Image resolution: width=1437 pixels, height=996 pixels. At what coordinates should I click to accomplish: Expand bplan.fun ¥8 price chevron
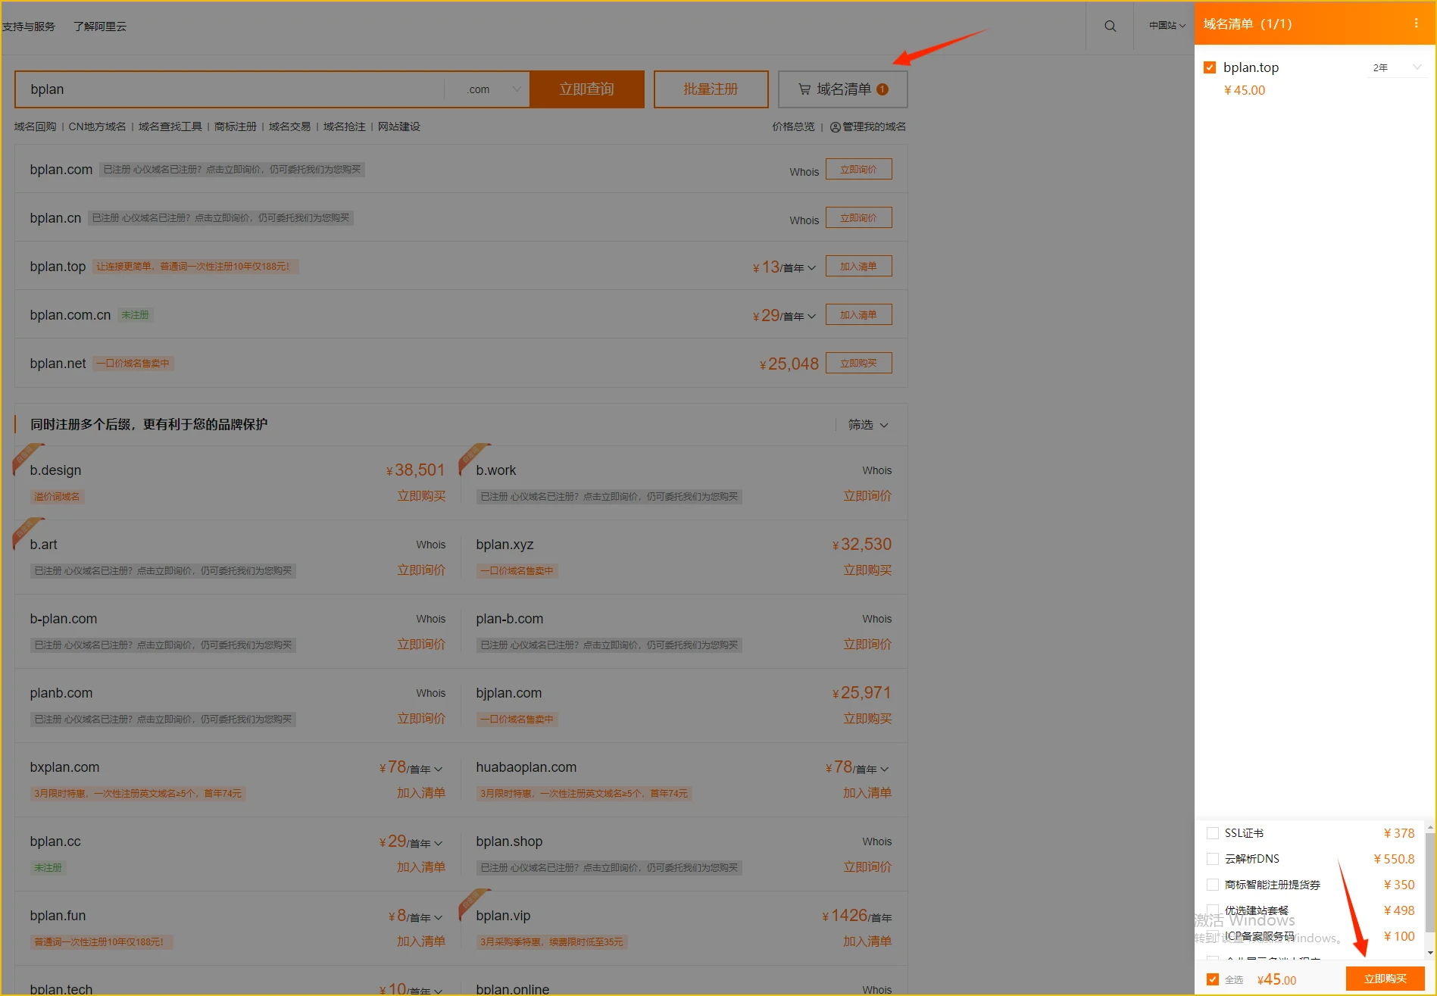pos(438,918)
